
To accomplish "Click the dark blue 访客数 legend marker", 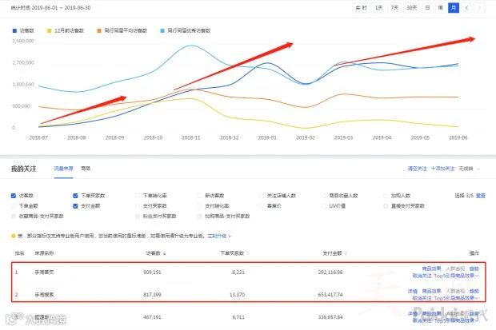I will click(x=14, y=30).
